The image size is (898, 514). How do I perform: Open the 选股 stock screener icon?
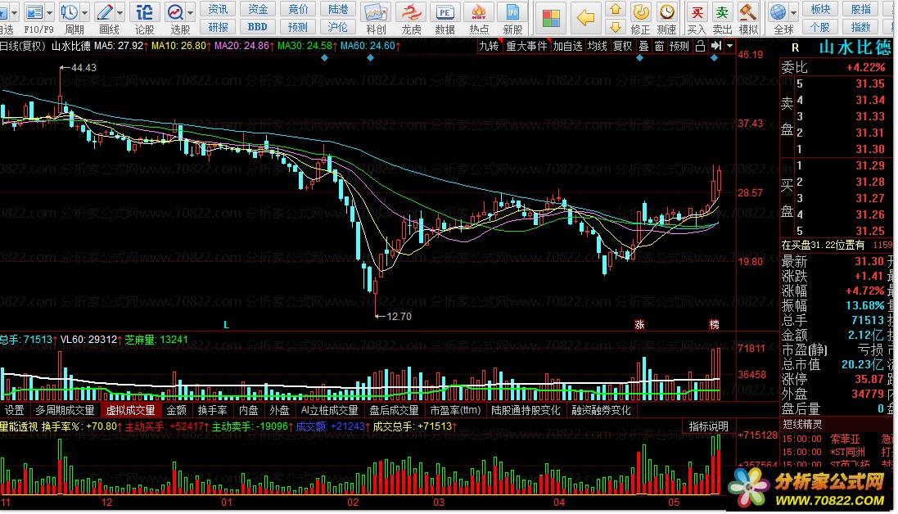[x=175, y=11]
